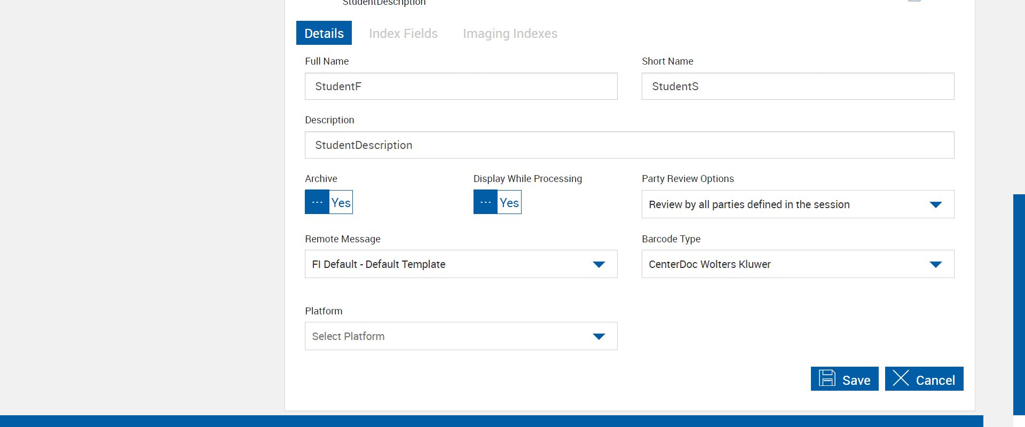
Task: Click the vertical scrollbar on the right
Action: 1019,304
